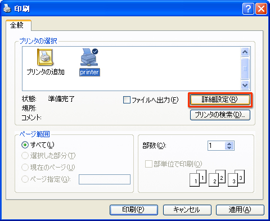Click the キャンセル button

[187, 210]
